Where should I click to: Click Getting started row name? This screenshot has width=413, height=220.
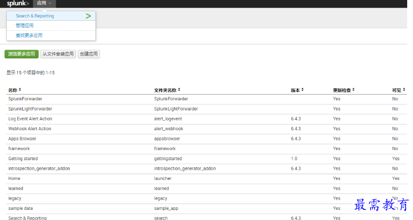[23, 159]
